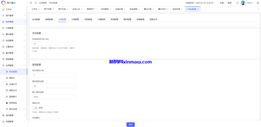Expand the 国际化 submenu chevron
This screenshot has height=127, width=261.
point(24,78)
